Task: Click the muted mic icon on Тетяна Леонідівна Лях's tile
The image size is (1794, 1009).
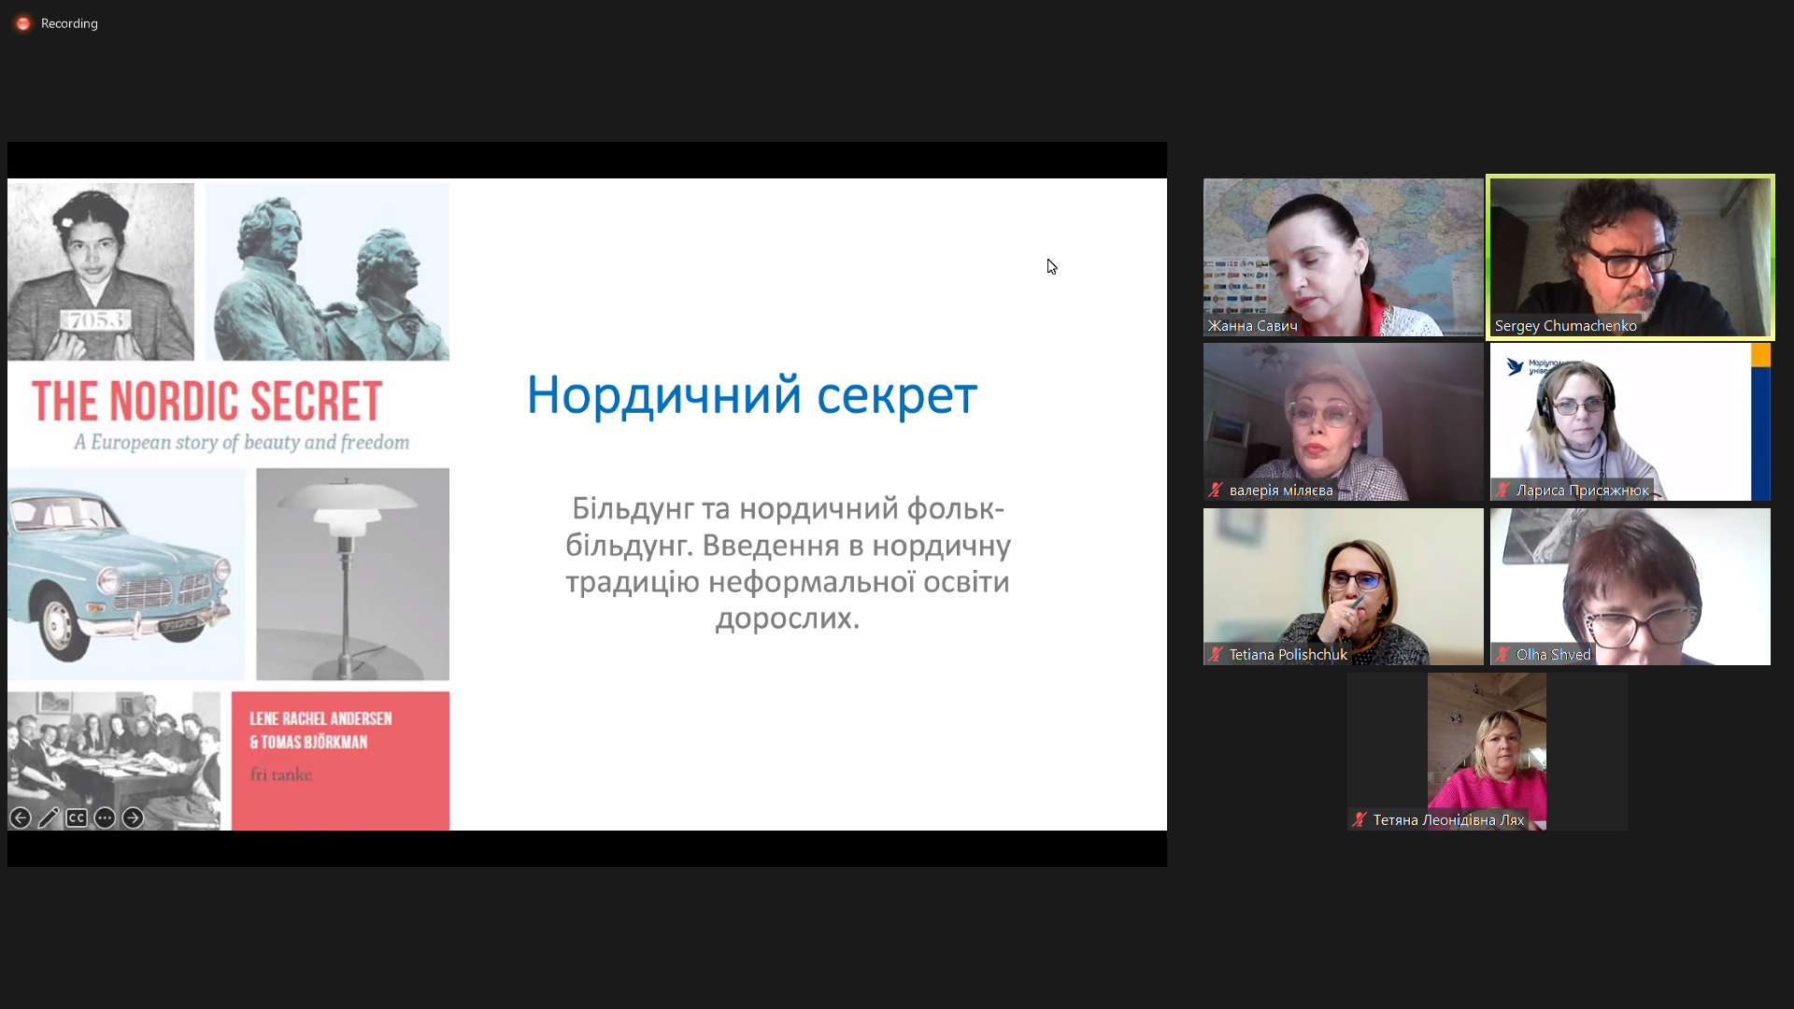Action: coord(1360,819)
